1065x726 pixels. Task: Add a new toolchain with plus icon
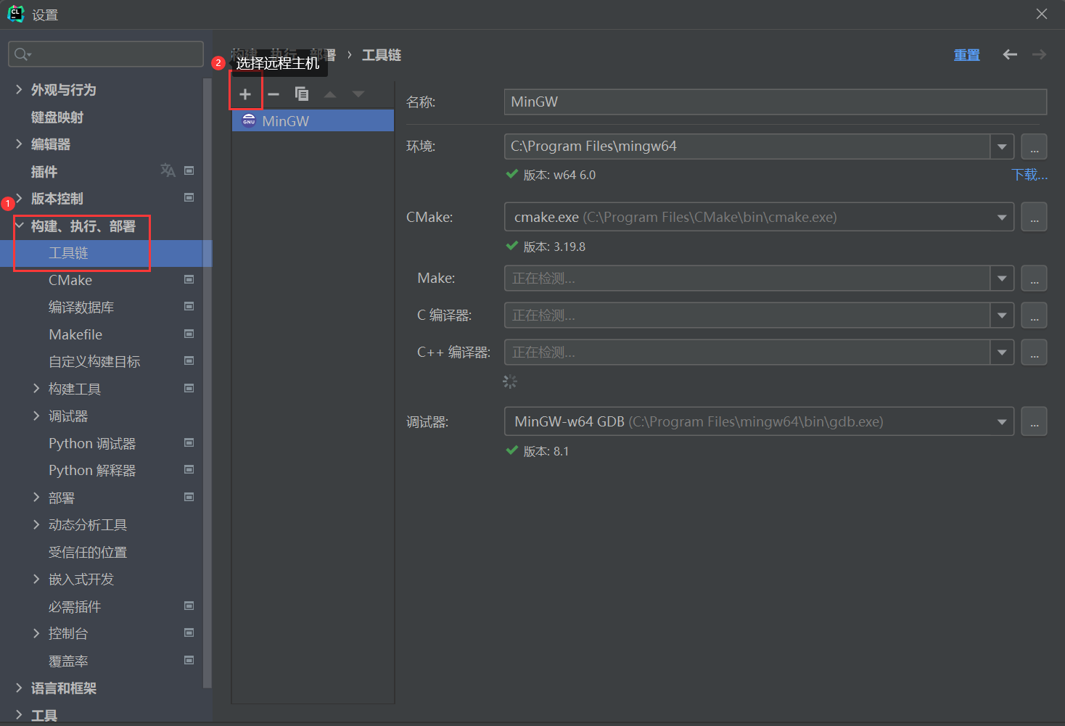245,94
